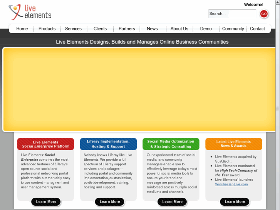This screenshot has width=280, height=210.
Task: Click the Liferay Implementation blue header
Action: (x=108, y=144)
